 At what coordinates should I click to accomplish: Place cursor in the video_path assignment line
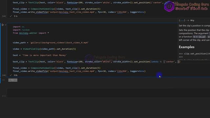point(51,43)
